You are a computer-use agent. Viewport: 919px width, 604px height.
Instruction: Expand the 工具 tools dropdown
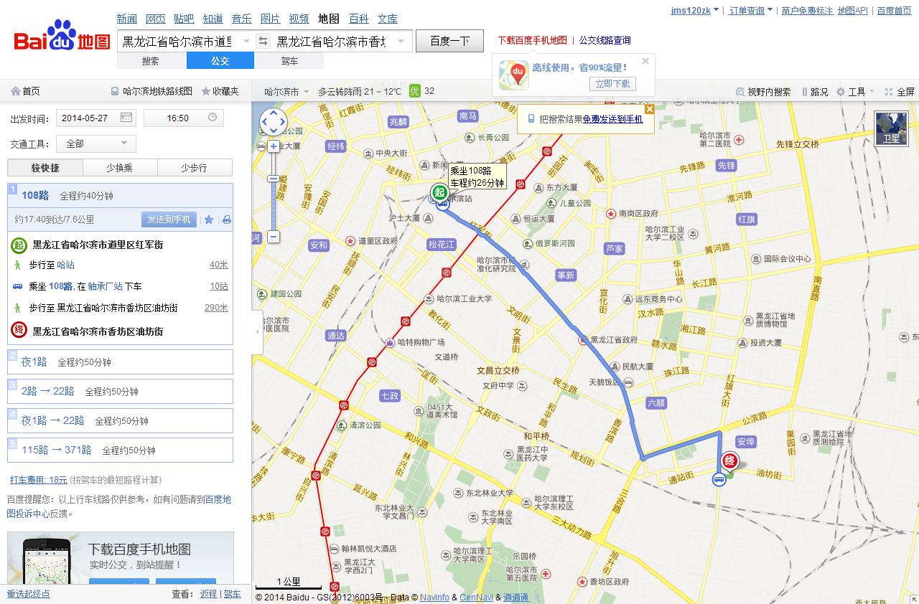point(861,92)
